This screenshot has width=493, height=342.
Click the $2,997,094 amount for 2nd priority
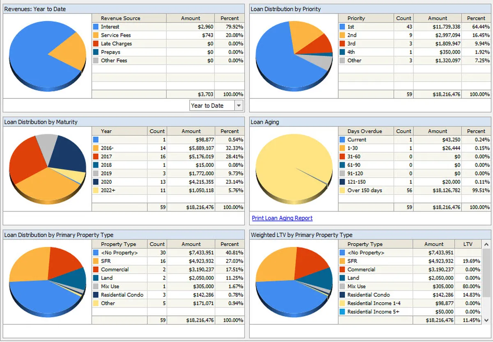pos(437,35)
